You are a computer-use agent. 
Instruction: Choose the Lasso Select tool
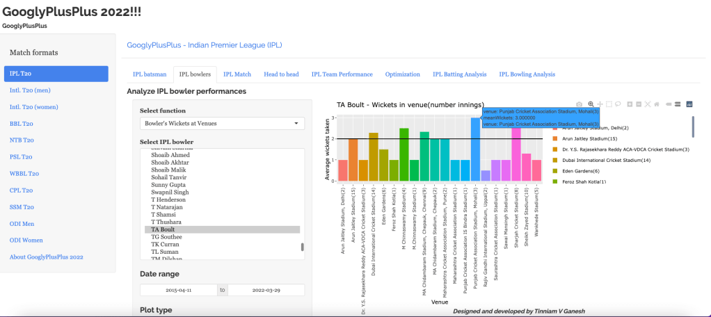pos(618,104)
